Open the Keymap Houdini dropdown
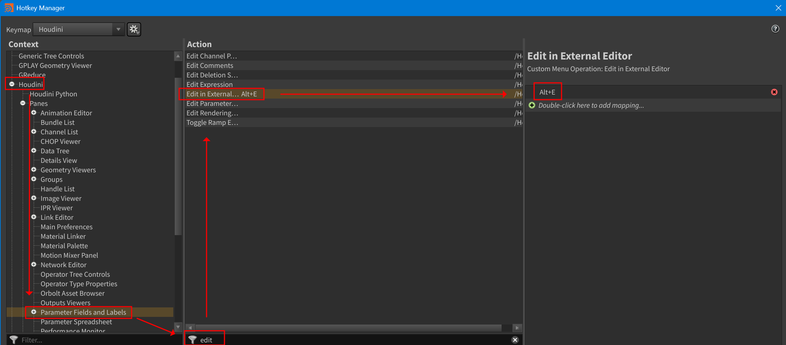The height and width of the screenshot is (345, 786). point(79,29)
